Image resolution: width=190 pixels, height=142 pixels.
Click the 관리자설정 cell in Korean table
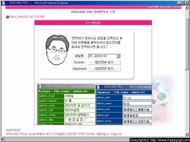point(79,110)
